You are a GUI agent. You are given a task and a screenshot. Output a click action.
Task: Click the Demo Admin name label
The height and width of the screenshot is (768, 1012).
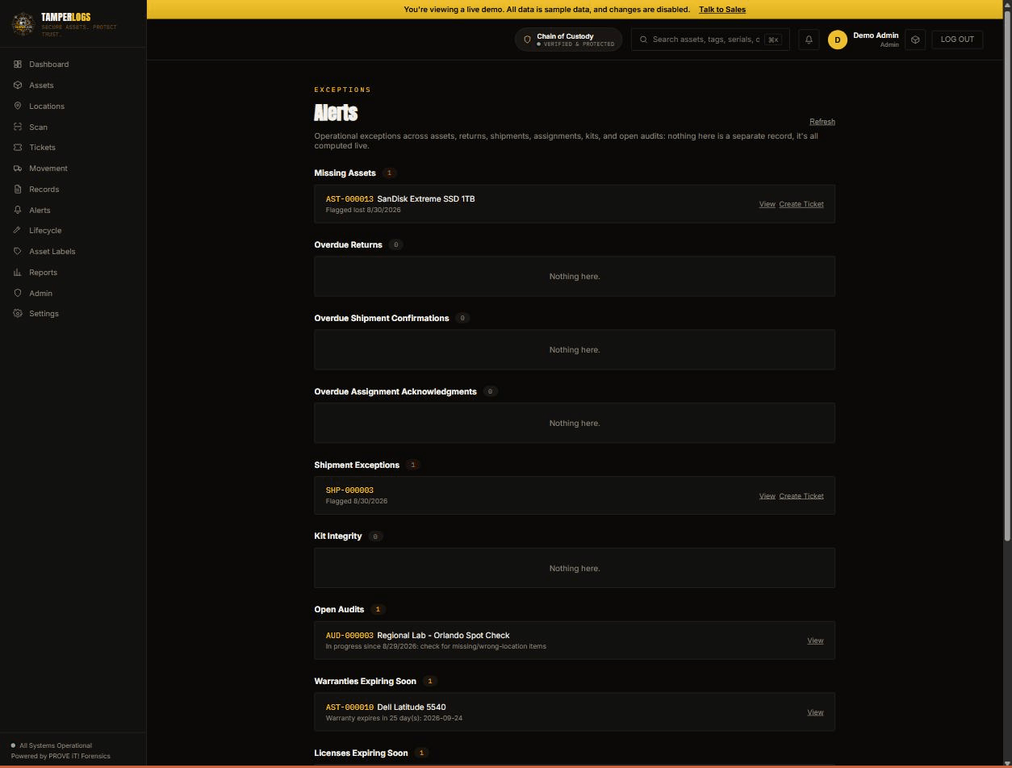pyautogui.click(x=876, y=35)
